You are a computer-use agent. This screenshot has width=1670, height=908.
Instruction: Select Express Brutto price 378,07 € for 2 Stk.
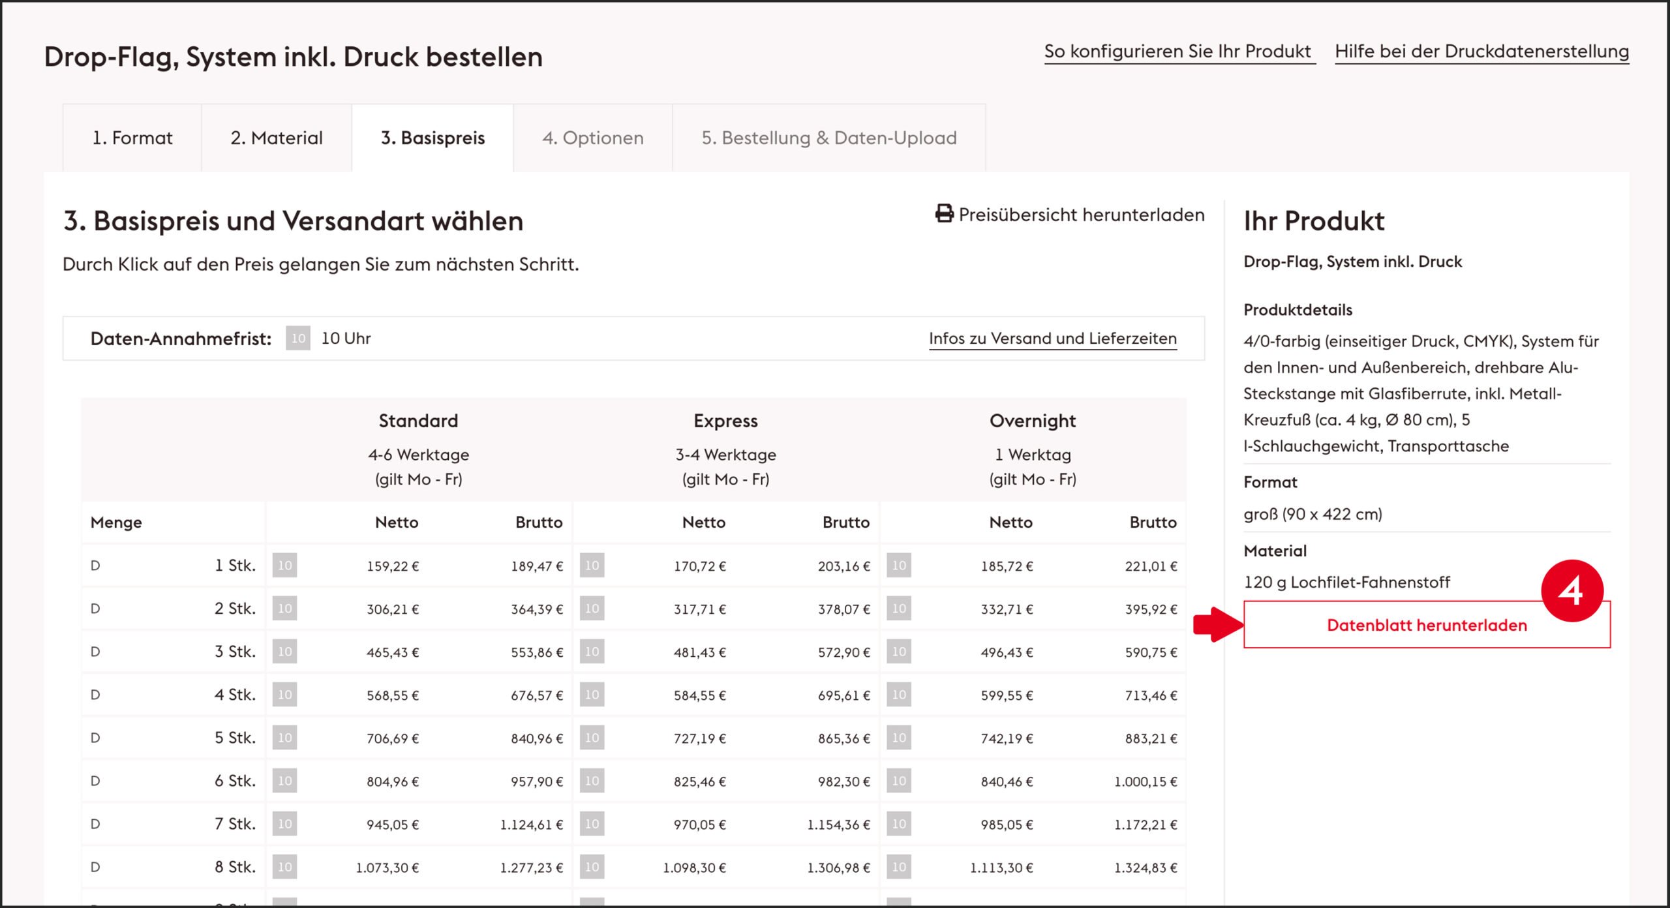pos(843,609)
